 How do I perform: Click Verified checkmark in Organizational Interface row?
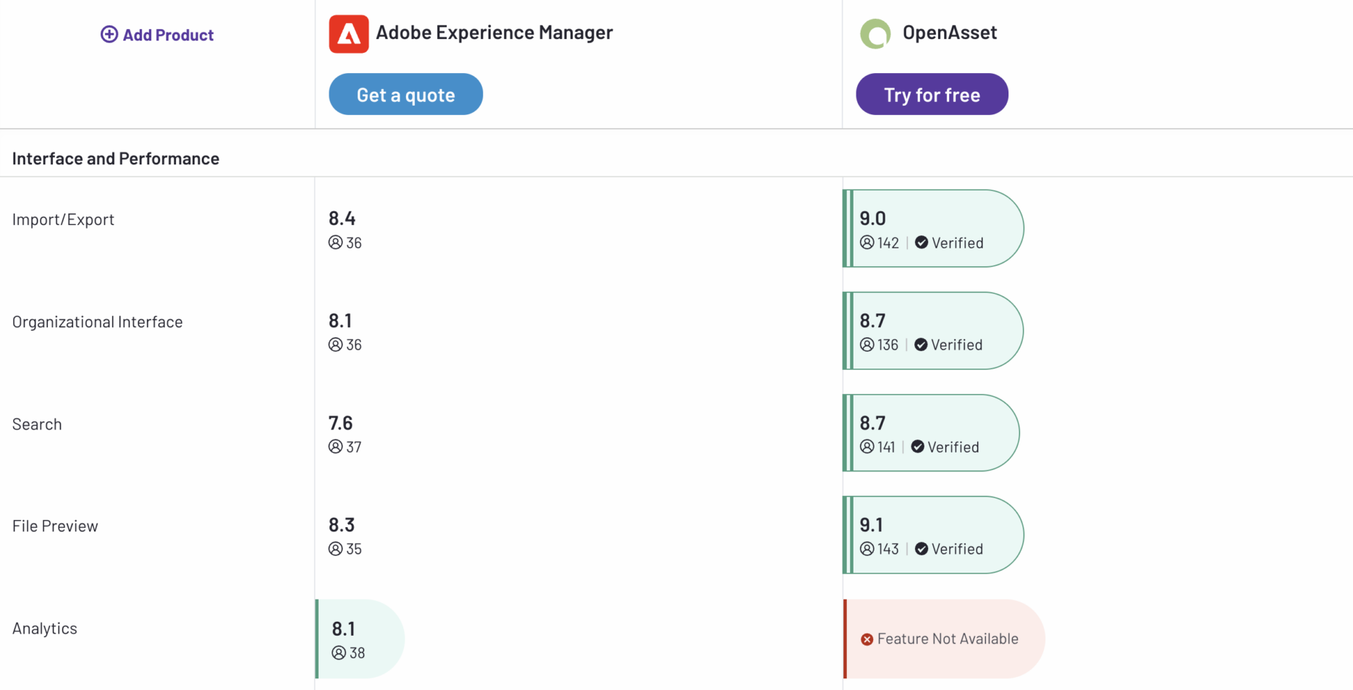(921, 345)
